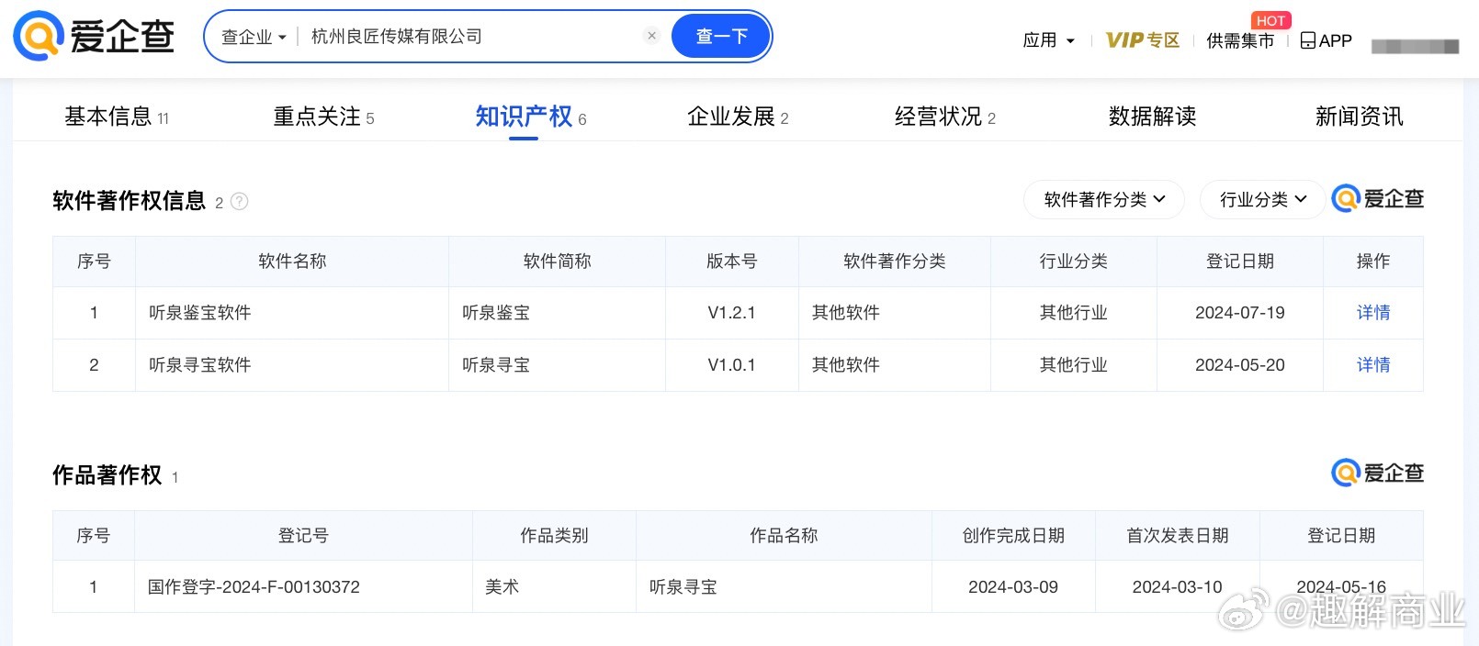This screenshot has height=646, width=1479.
Task: Select the 知识产权 tab
Action: pos(530,117)
